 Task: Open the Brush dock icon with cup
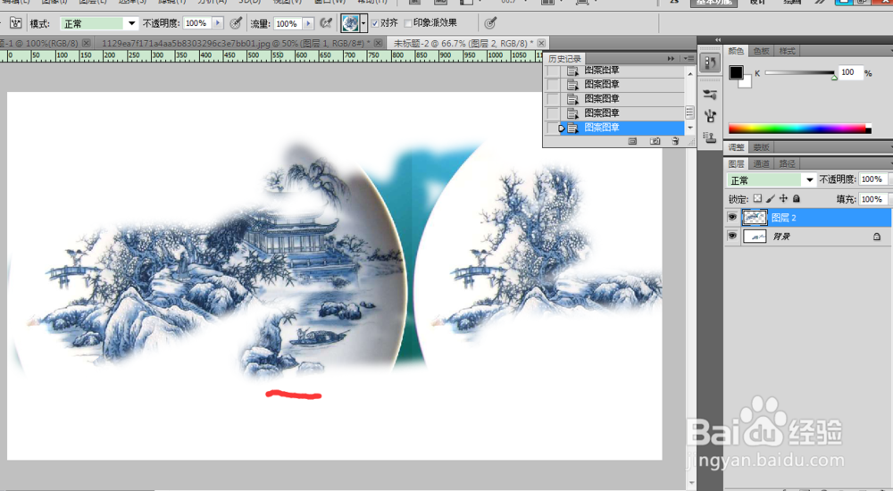[710, 116]
